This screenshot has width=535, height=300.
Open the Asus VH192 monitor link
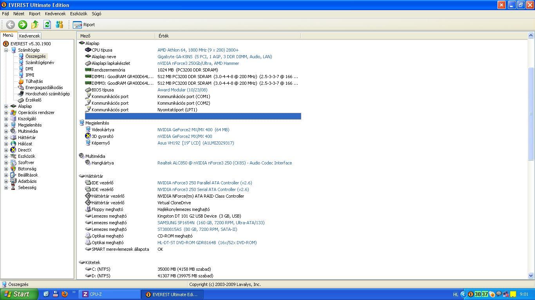pos(196,143)
